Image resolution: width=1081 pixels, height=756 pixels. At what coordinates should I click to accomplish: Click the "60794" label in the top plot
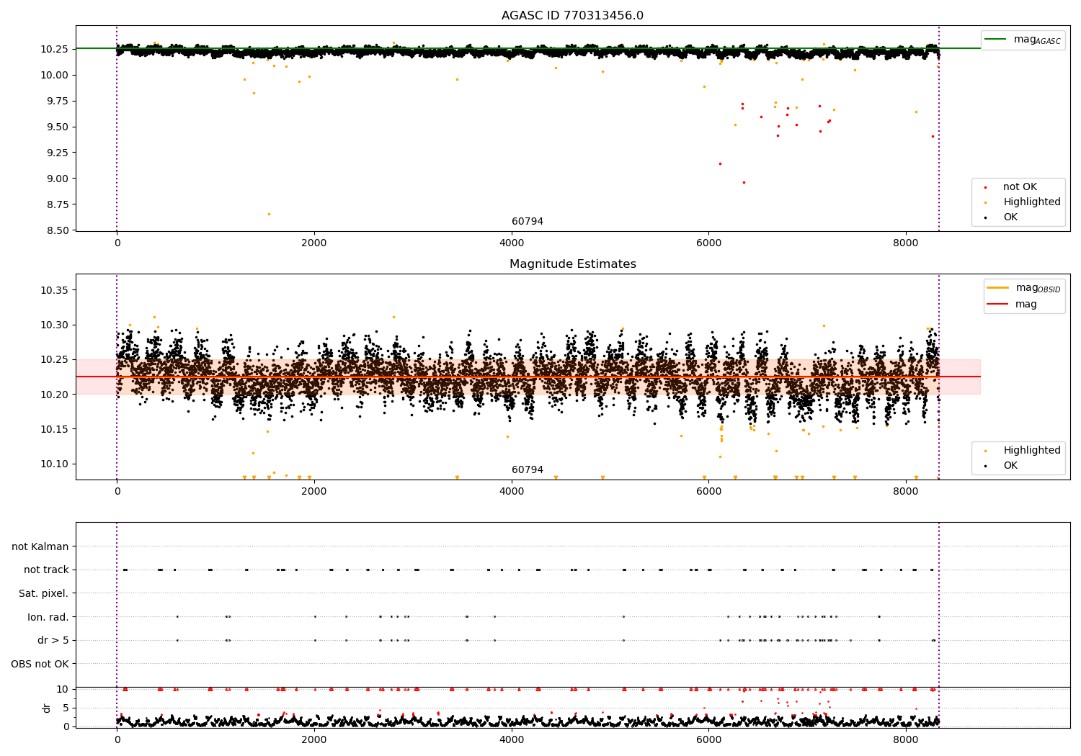[528, 222]
